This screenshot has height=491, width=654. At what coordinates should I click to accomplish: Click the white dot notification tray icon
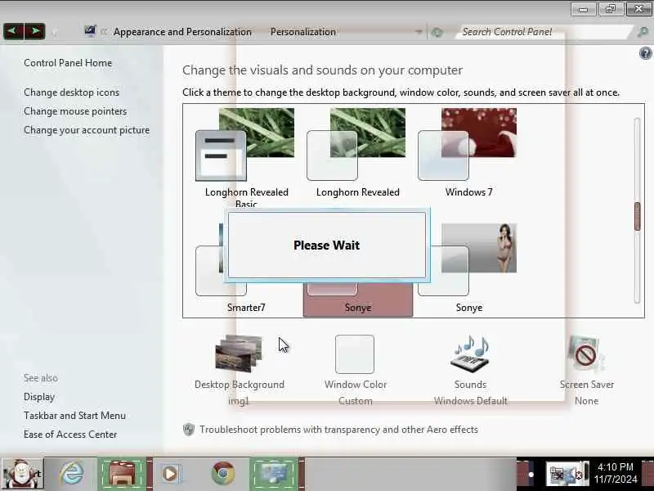[x=531, y=475]
